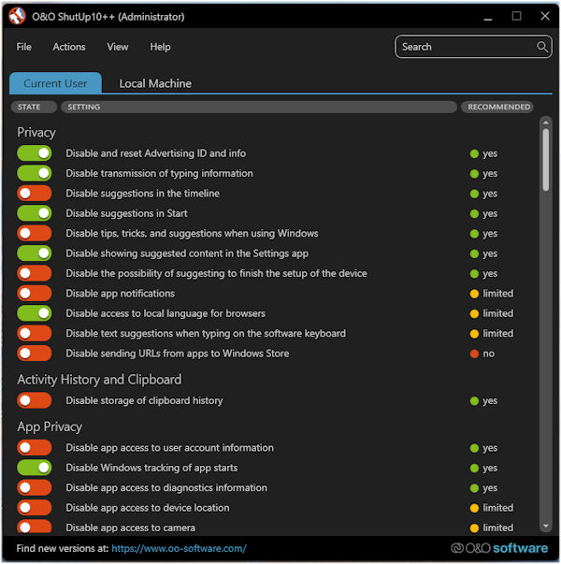Enable Disable app notifications switch
The width and height of the screenshot is (561, 564).
35,293
